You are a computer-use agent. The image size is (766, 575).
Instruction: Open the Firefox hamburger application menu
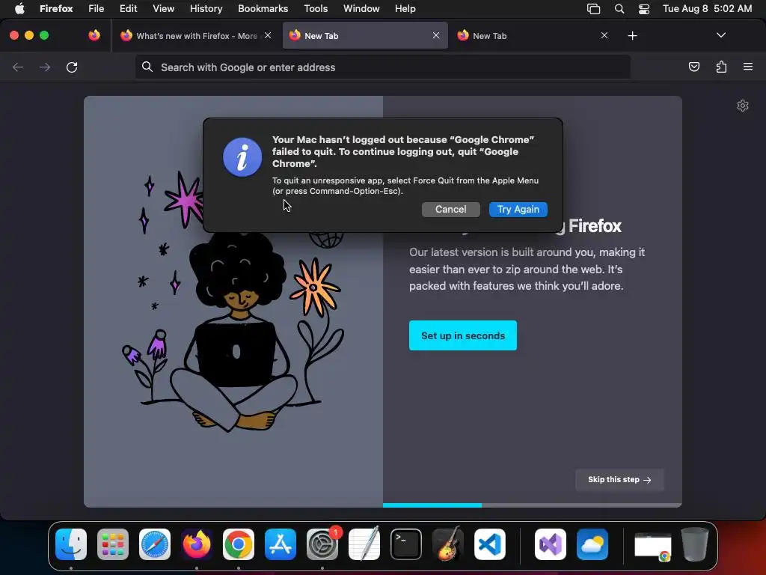pyautogui.click(x=748, y=67)
